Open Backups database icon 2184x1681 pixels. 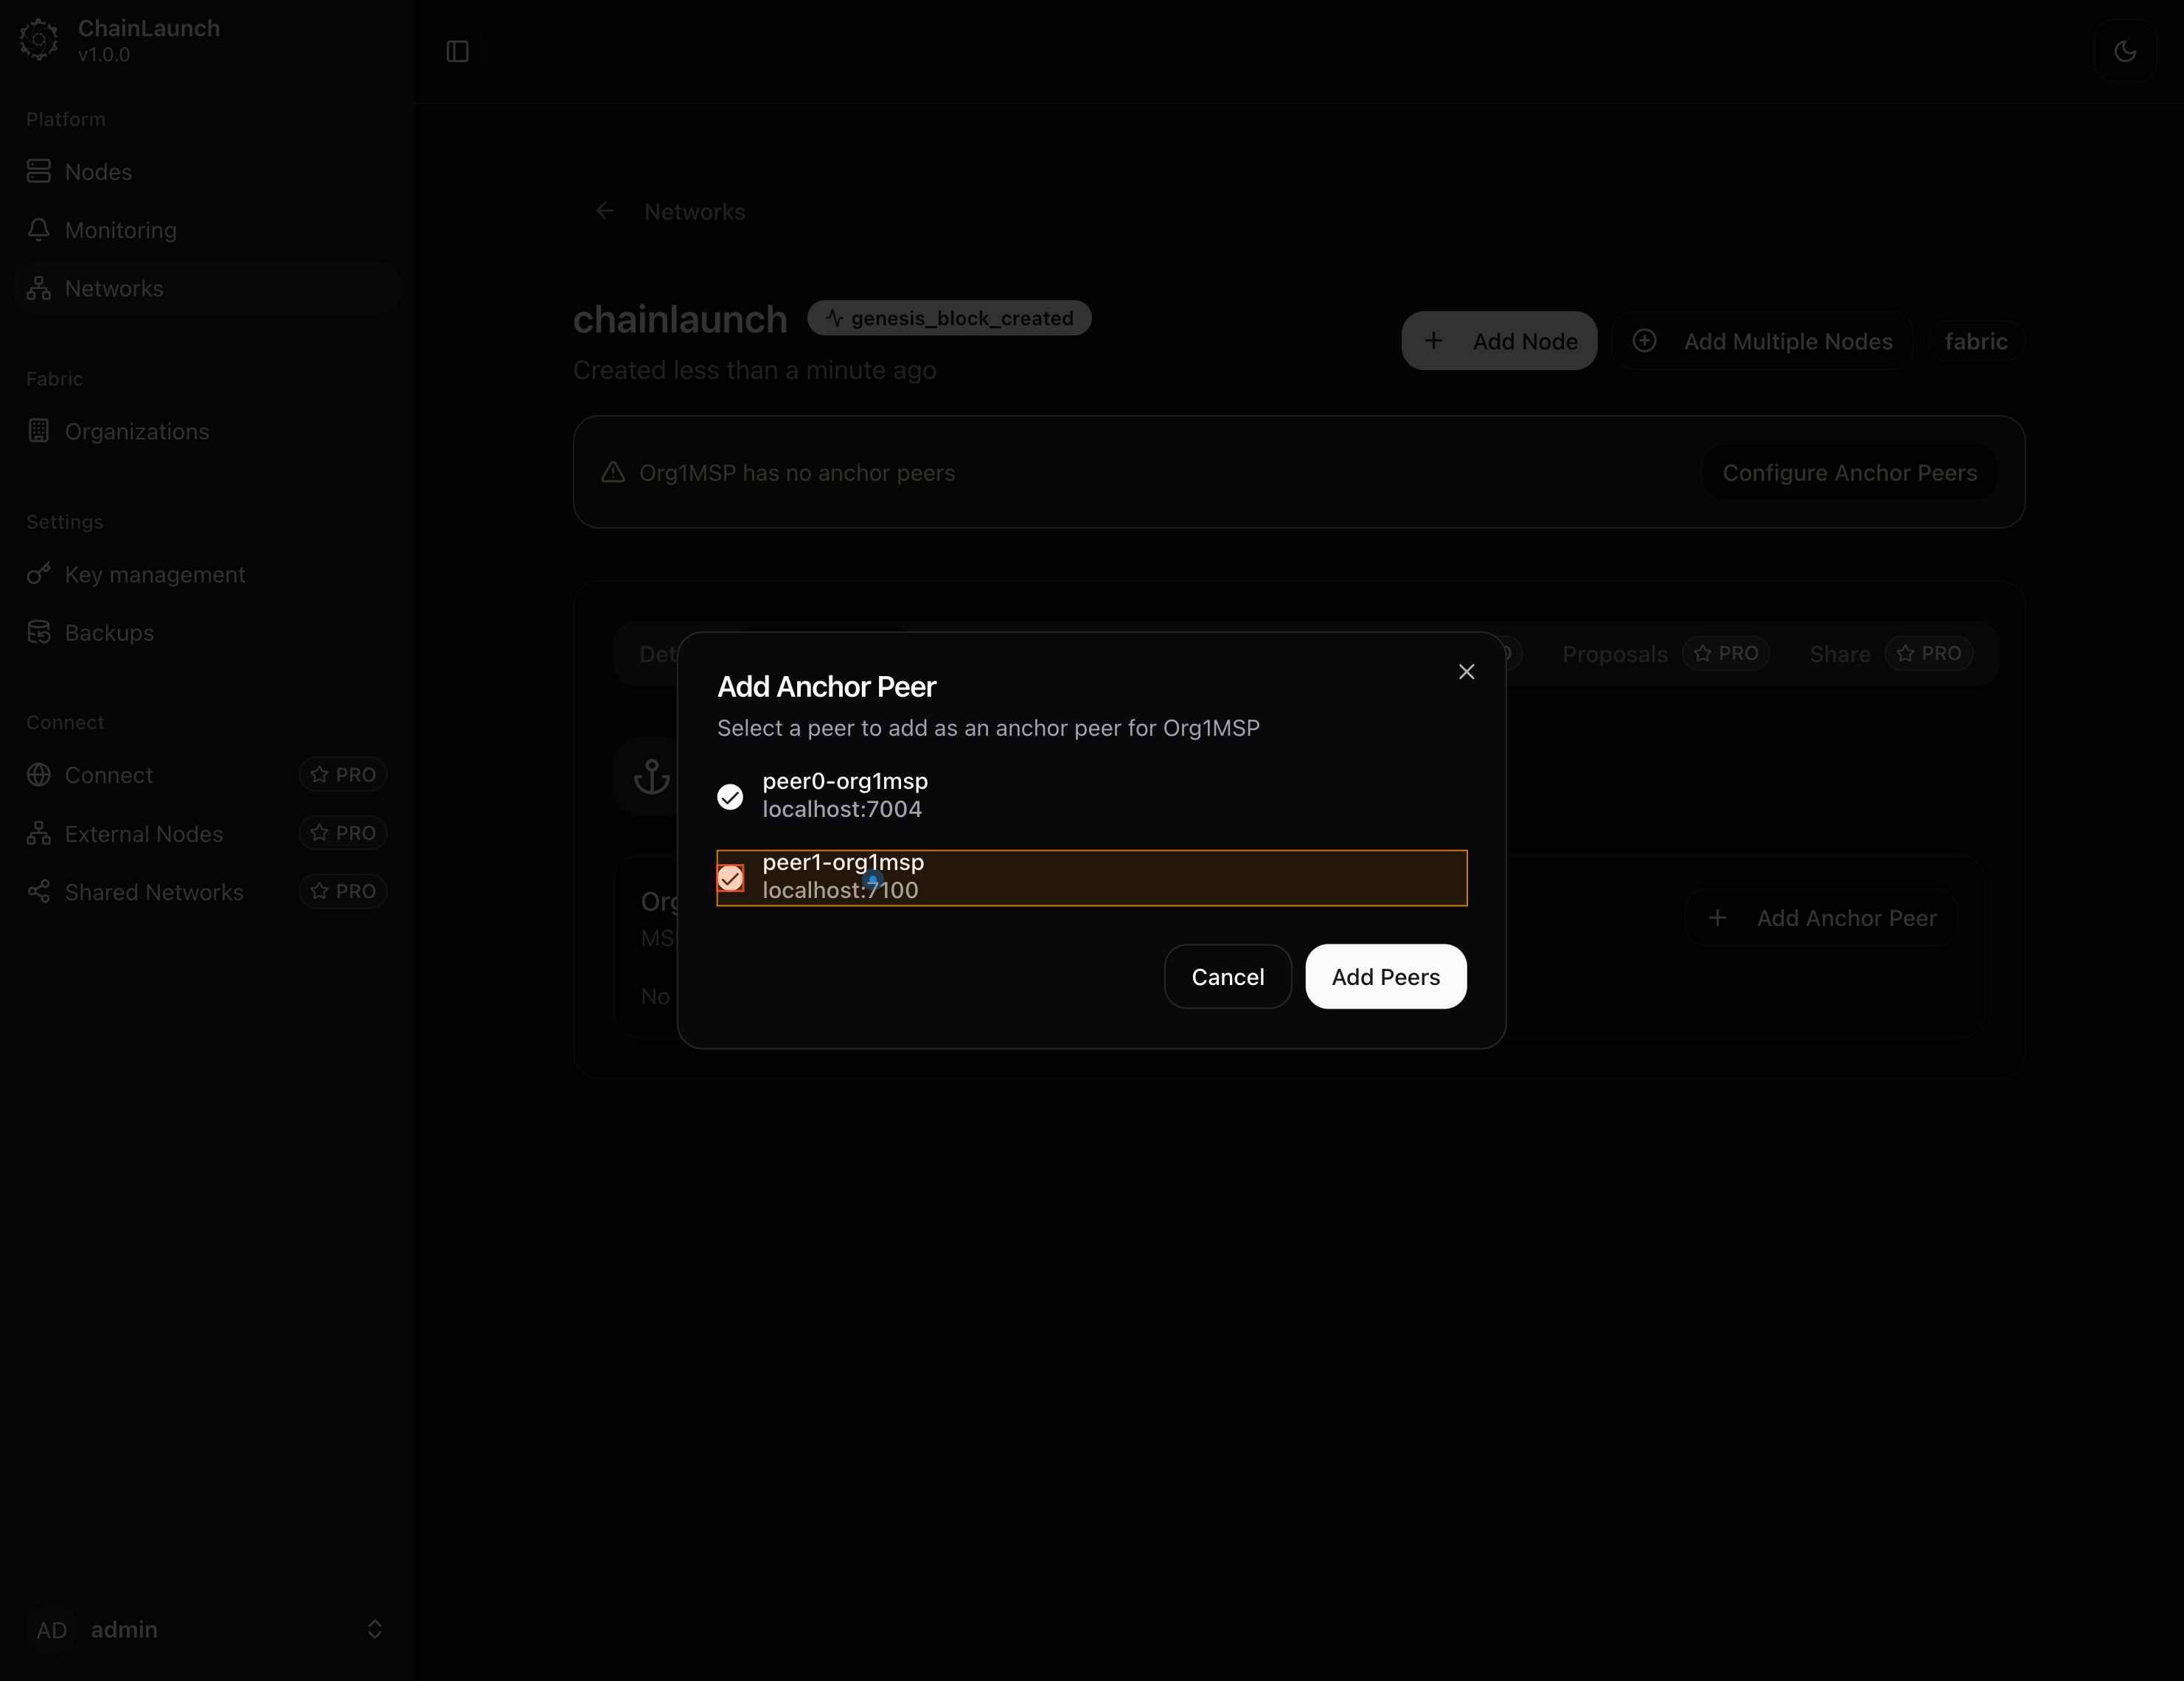[39, 632]
